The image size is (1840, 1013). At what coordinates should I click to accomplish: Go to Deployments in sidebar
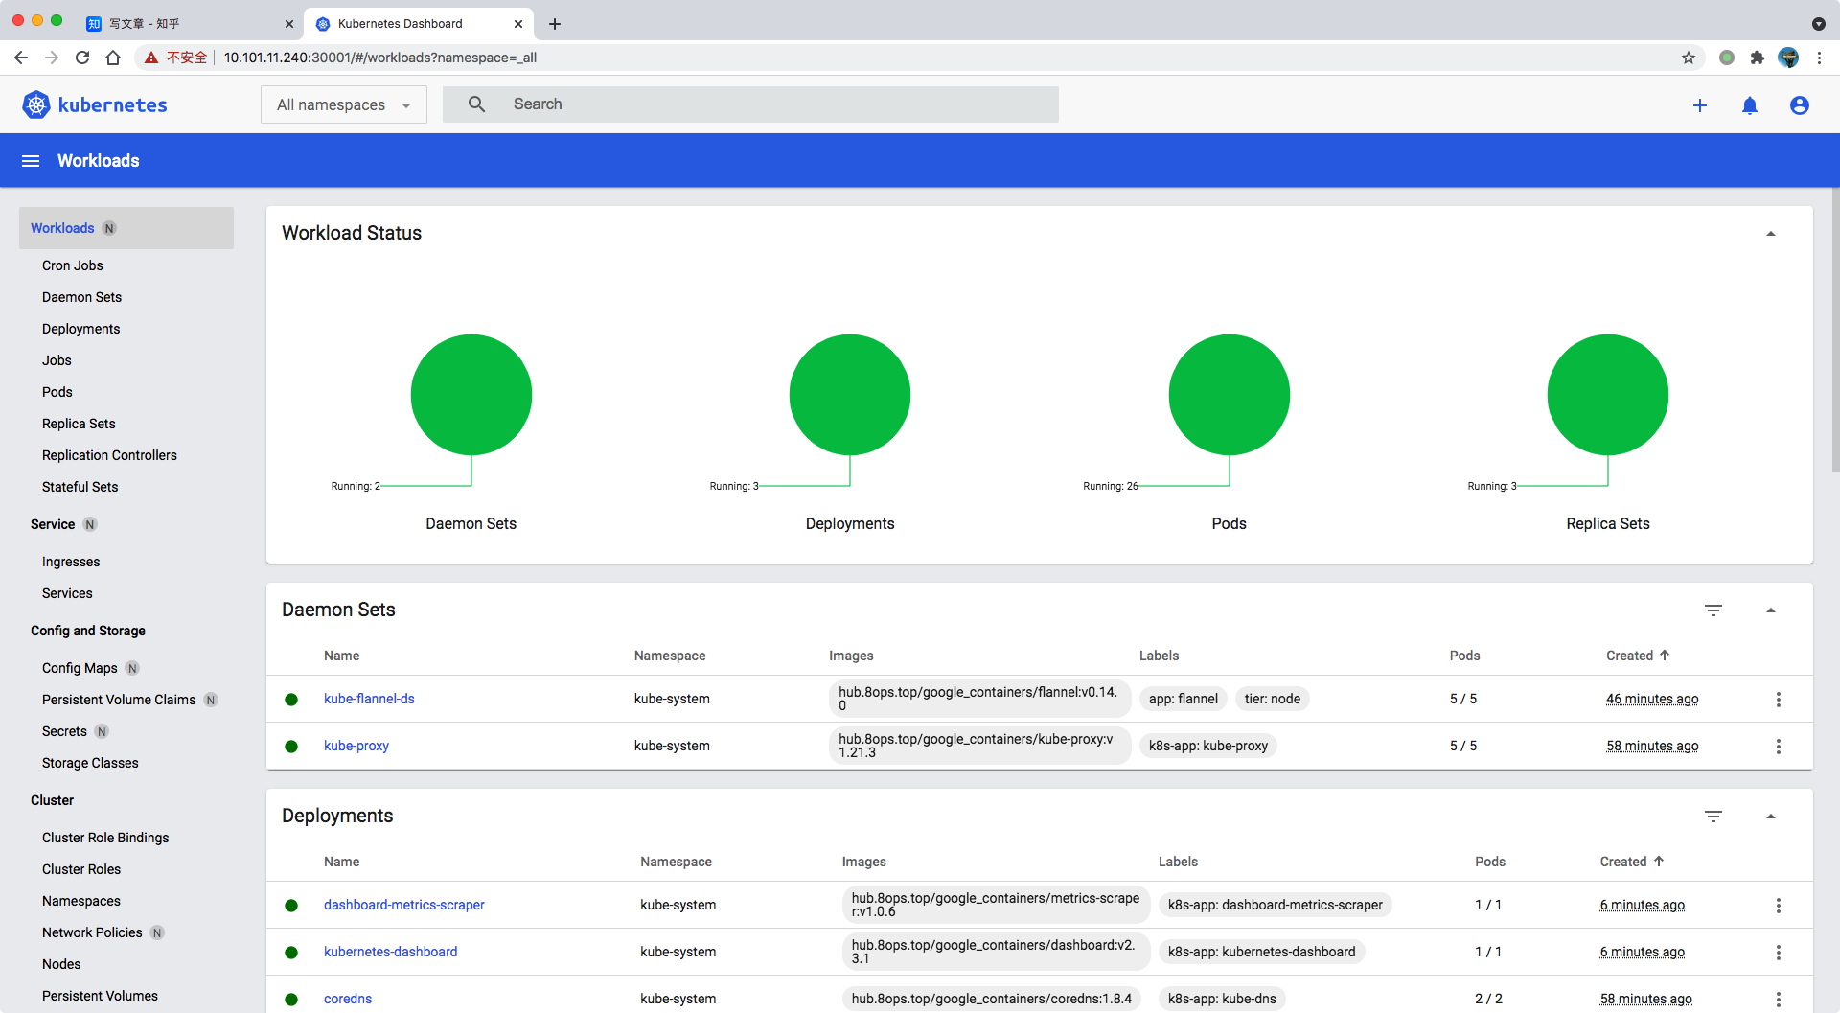[80, 329]
